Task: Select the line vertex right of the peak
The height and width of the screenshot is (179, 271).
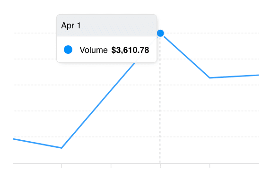Action: pos(210,78)
